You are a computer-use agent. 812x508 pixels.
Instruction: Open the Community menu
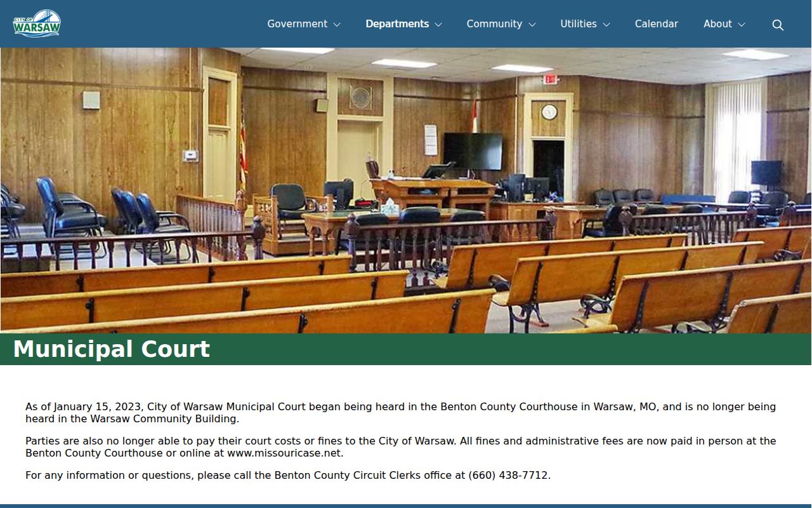coord(494,24)
